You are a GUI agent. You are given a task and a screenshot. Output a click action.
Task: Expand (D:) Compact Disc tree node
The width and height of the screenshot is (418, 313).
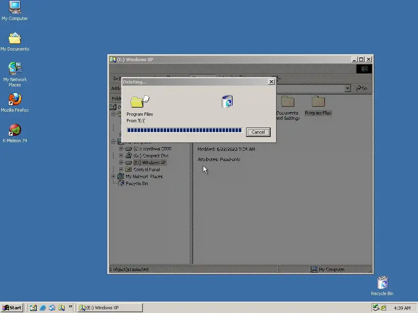[121, 155]
